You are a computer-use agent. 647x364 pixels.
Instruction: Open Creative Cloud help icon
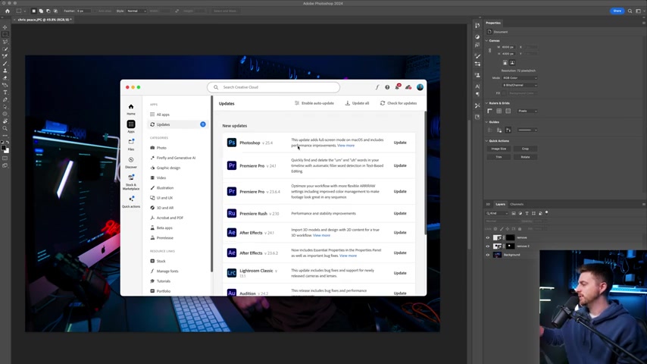(387, 87)
